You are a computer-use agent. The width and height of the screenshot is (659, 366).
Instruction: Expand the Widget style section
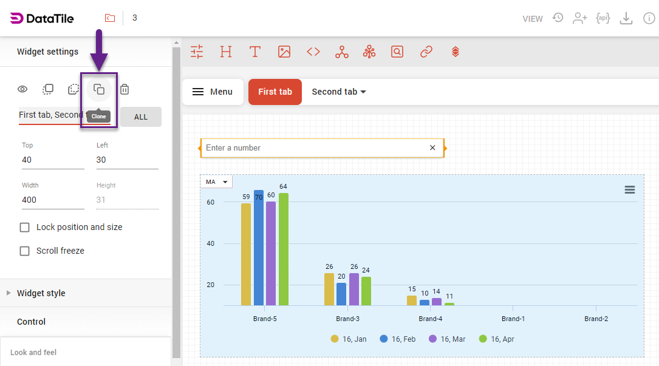coord(41,293)
